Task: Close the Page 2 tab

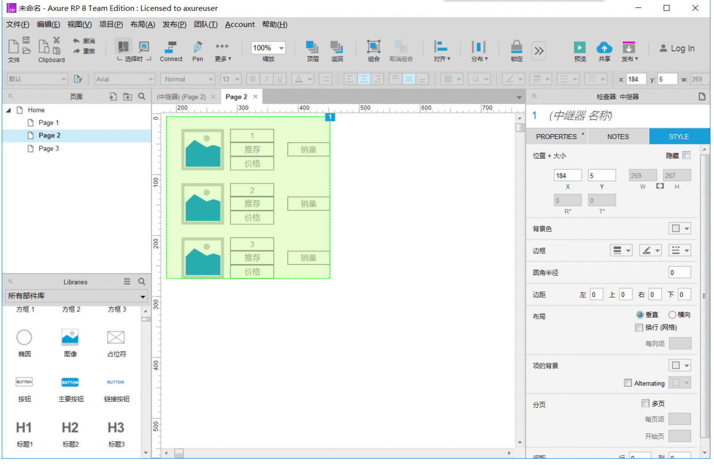Action: [x=255, y=97]
